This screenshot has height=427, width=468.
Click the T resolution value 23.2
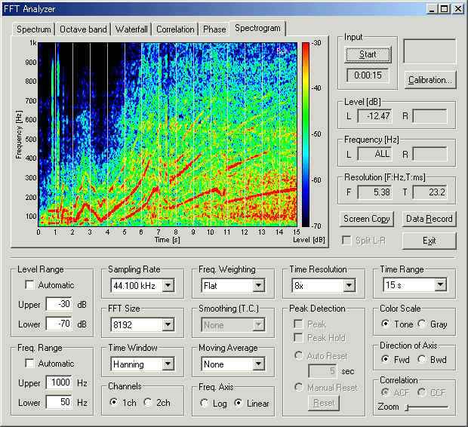coord(430,192)
